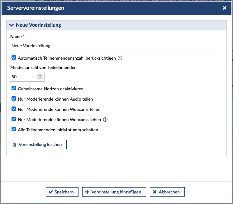This screenshot has width=233, height=204.
Task: Click Voreinstellung hinzufügen button
Action: (x=114, y=192)
